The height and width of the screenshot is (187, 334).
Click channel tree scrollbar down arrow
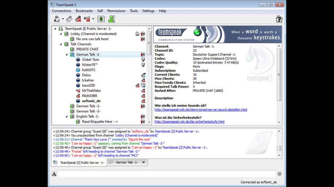(149, 122)
